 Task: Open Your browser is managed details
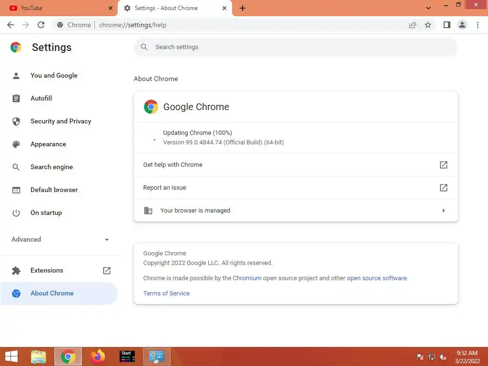pos(295,210)
